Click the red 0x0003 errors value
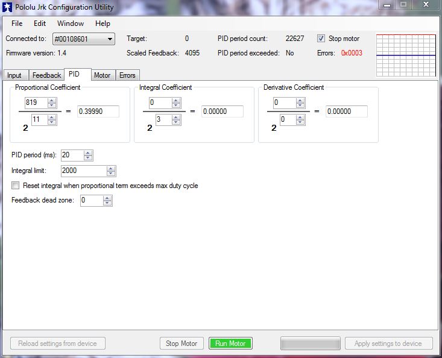The width and height of the screenshot is (442, 358). 352,53
